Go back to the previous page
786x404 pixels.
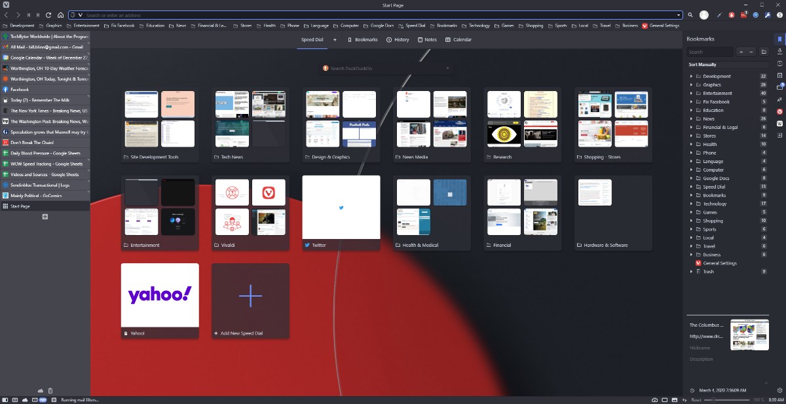pos(7,15)
